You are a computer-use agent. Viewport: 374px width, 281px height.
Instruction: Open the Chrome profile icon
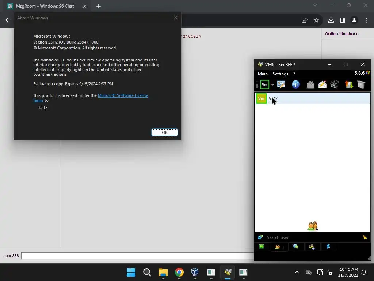click(354, 20)
